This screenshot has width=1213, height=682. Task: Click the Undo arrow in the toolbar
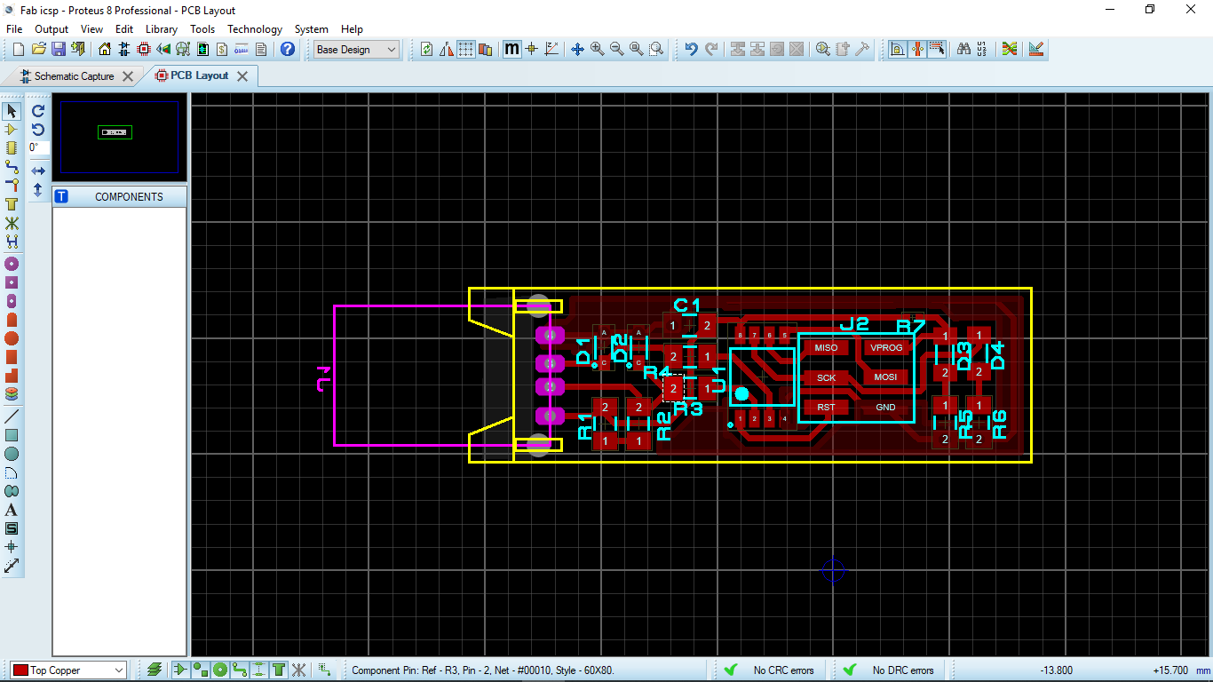(x=692, y=50)
